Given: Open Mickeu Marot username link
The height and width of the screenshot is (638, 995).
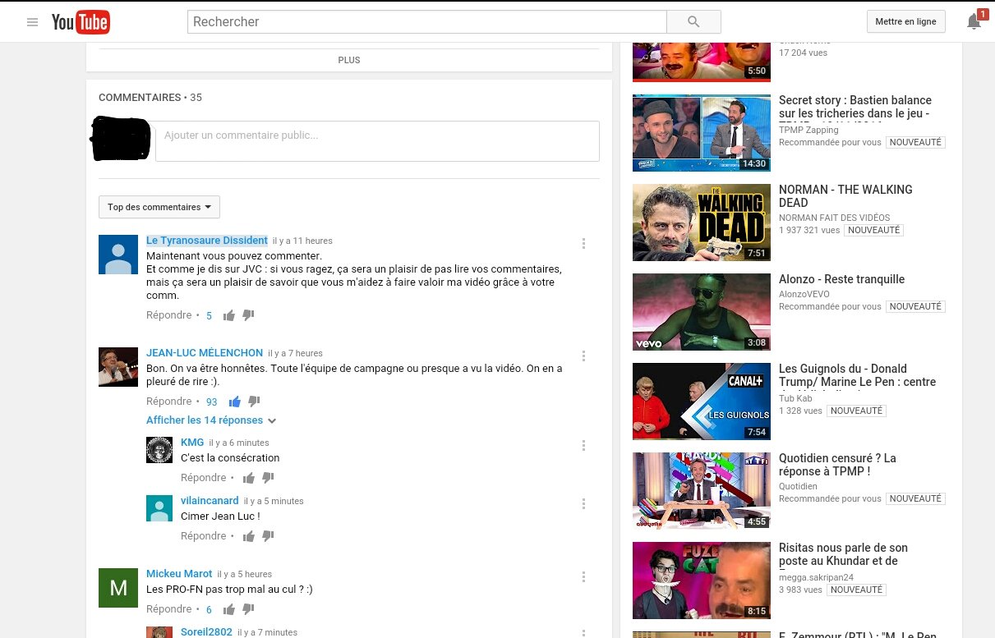Looking at the screenshot, I should tap(179, 574).
